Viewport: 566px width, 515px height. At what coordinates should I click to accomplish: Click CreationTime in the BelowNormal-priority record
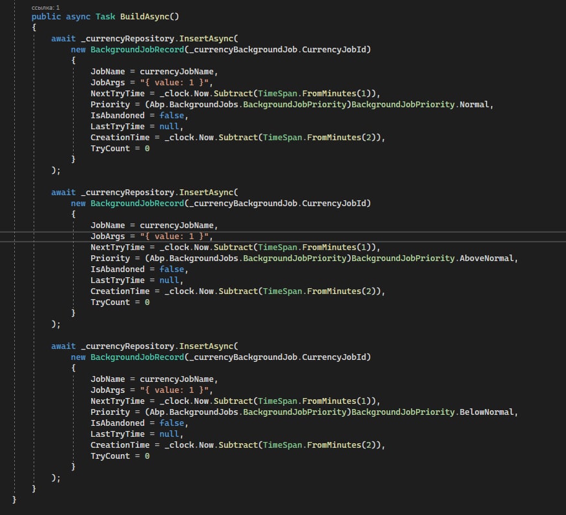click(120, 445)
